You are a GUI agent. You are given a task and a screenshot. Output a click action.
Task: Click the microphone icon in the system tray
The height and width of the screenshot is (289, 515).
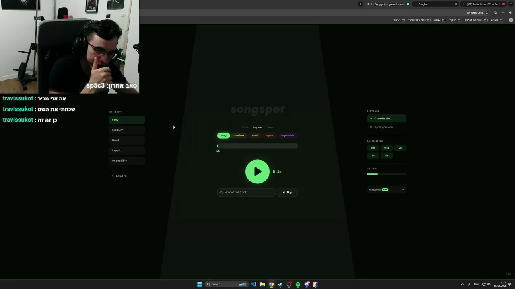point(468,284)
